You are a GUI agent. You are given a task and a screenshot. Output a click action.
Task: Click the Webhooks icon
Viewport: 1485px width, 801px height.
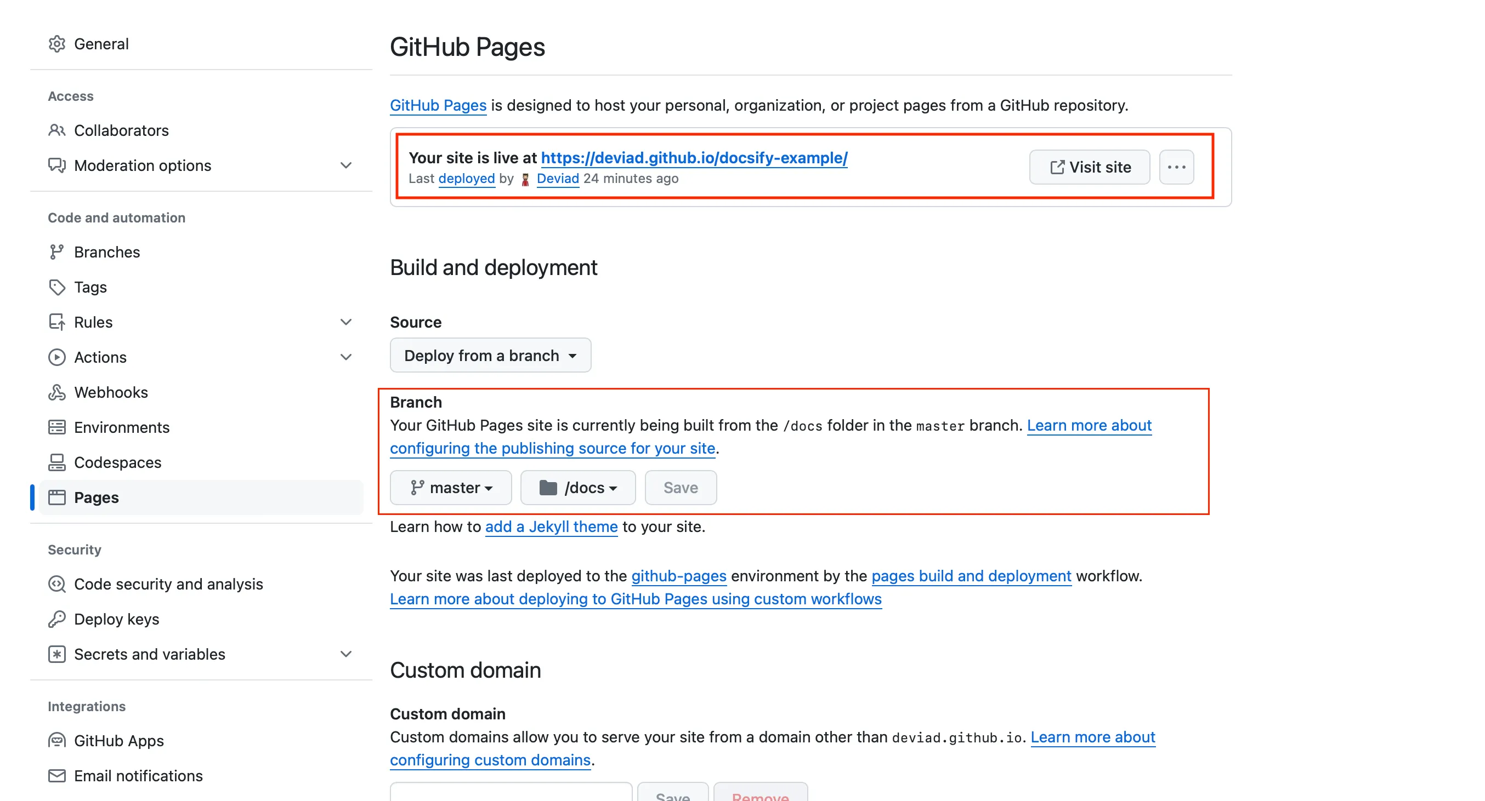click(56, 392)
